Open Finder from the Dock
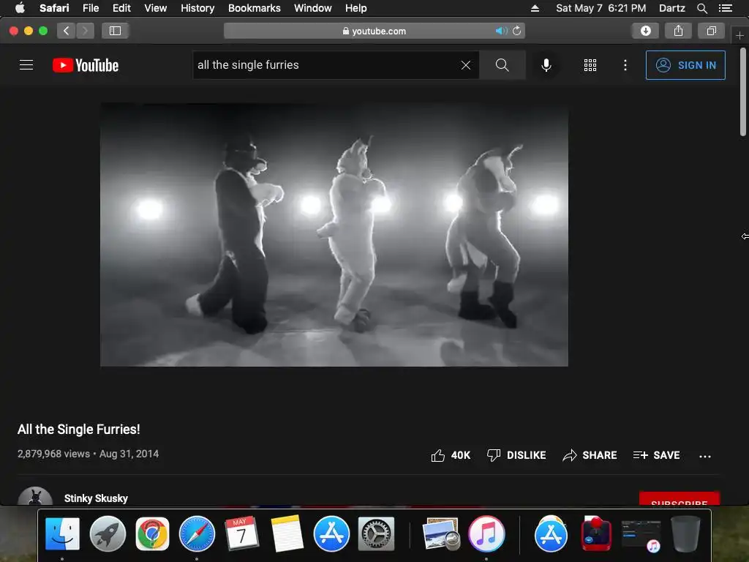 [63, 533]
